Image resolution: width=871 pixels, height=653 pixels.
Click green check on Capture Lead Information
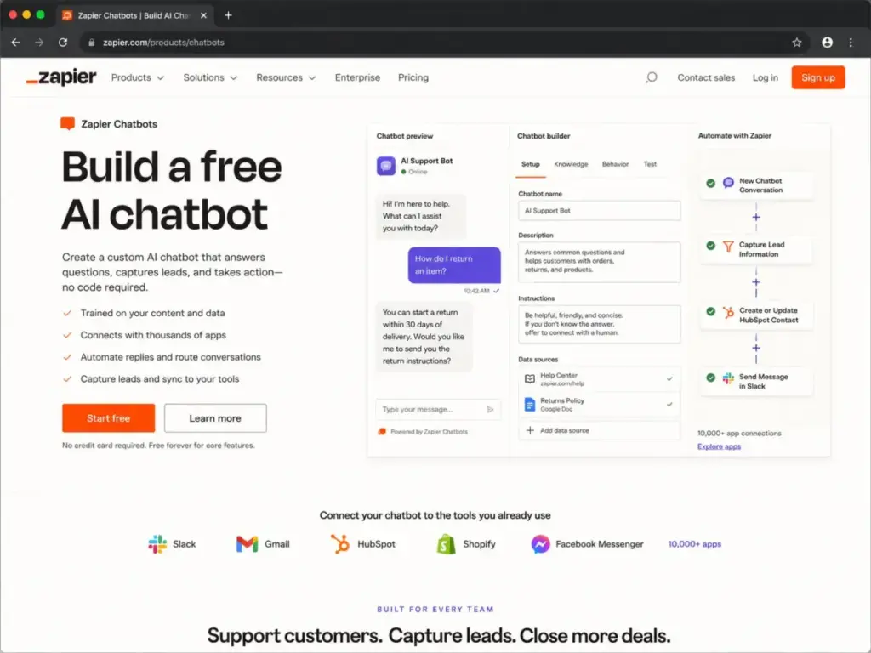click(710, 246)
